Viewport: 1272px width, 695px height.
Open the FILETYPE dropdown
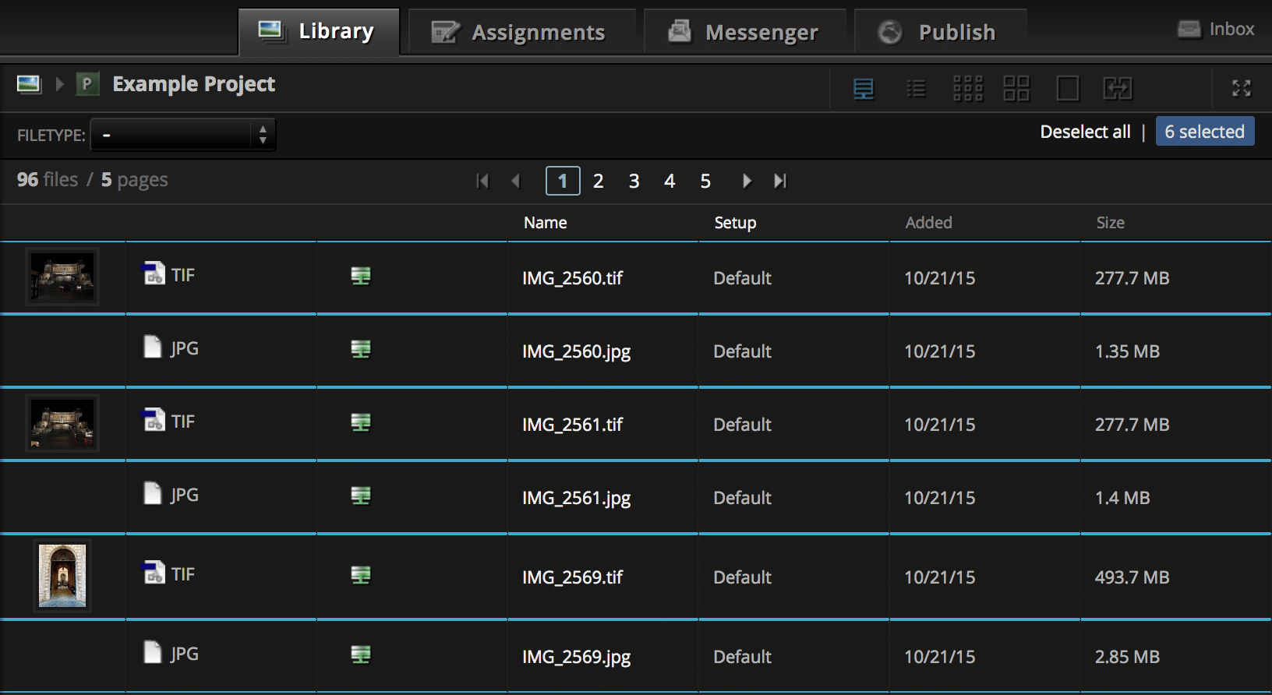pyautogui.click(x=183, y=135)
